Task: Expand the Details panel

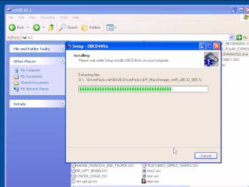Action: [x=62, y=103]
